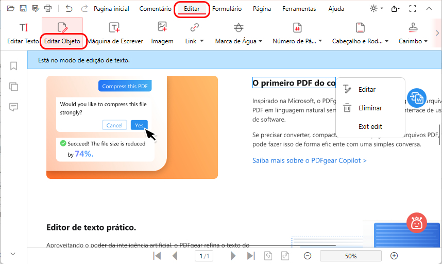The image size is (442, 264).
Task: Switch to the Editar tab
Action: tap(192, 9)
